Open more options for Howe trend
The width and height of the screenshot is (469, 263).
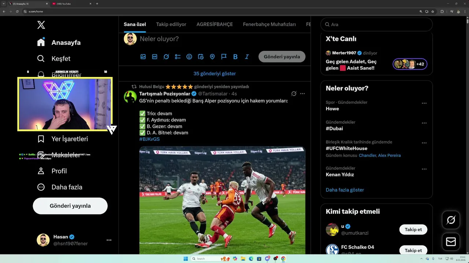(424, 103)
